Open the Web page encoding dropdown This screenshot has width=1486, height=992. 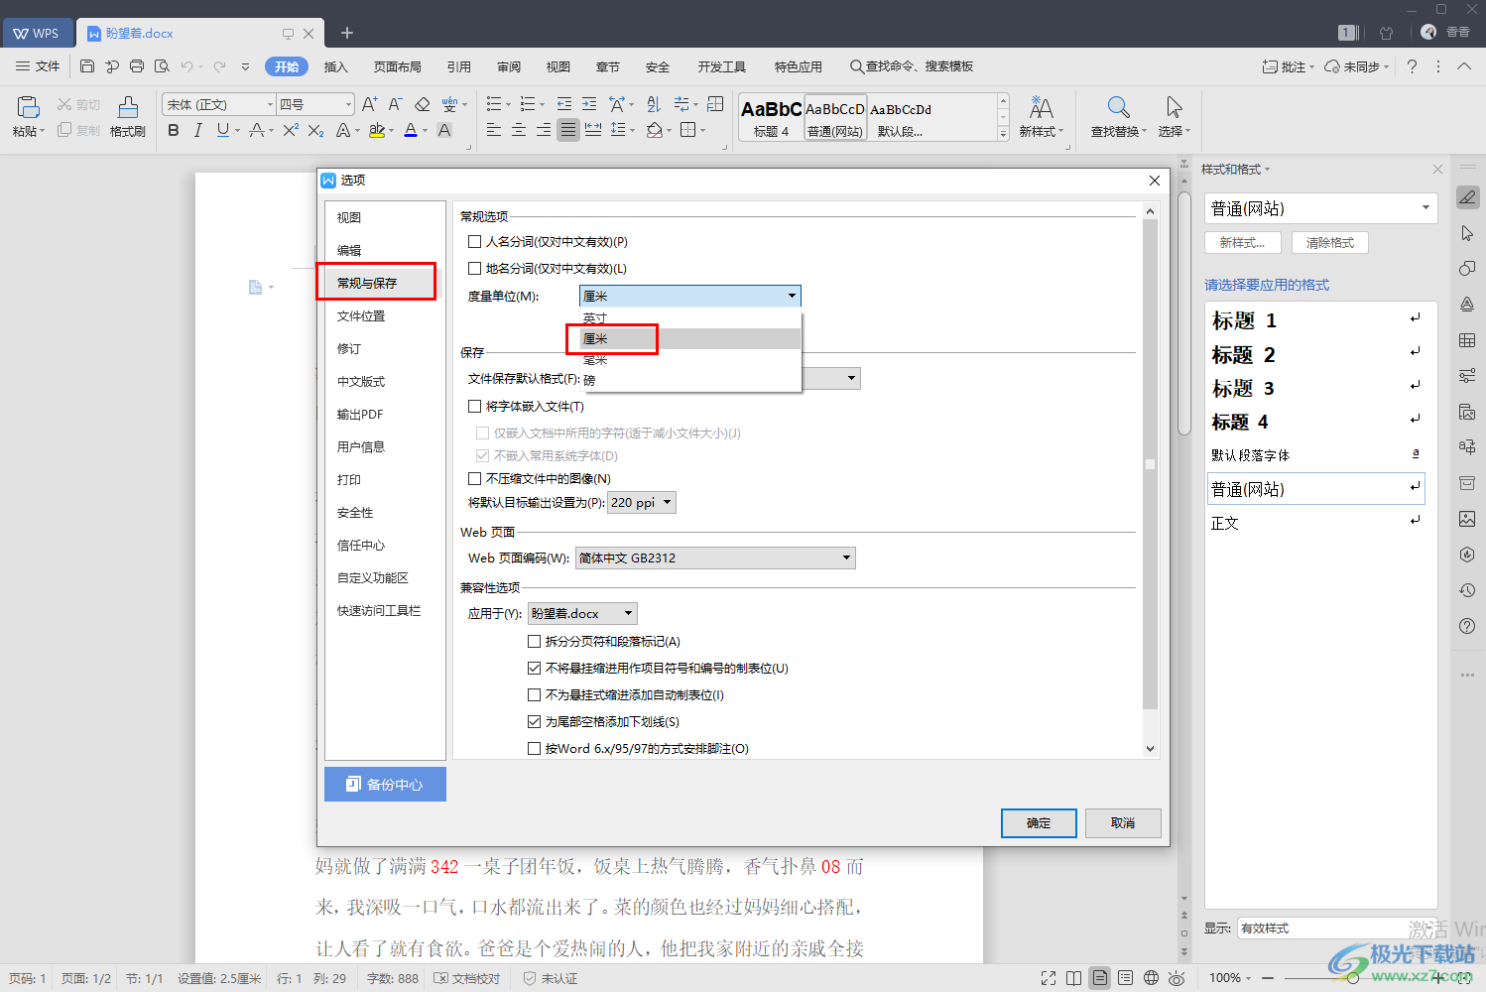coord(715,558)
